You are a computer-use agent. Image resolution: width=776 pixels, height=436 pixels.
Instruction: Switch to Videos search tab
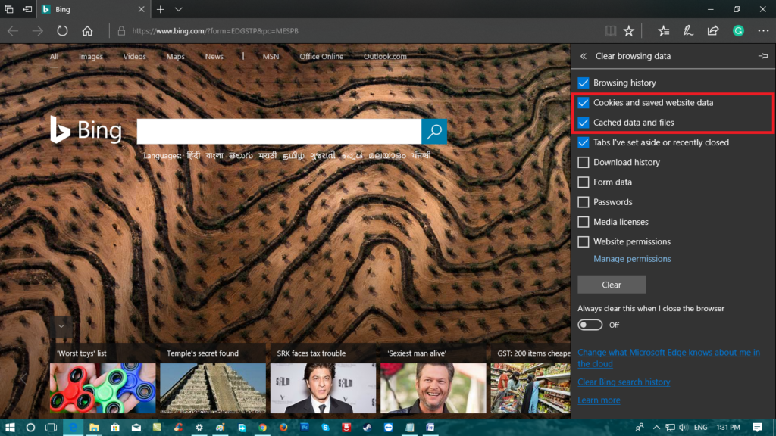[135, 56]
